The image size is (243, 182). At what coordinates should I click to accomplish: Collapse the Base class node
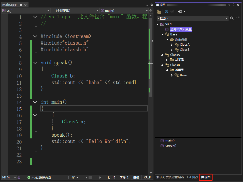162,34
